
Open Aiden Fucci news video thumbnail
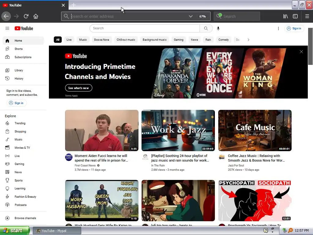[101, 130]
